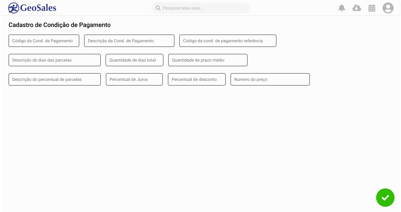
Task: Click Descrição do percentual de parcelas field
Action: click(55, 79)
